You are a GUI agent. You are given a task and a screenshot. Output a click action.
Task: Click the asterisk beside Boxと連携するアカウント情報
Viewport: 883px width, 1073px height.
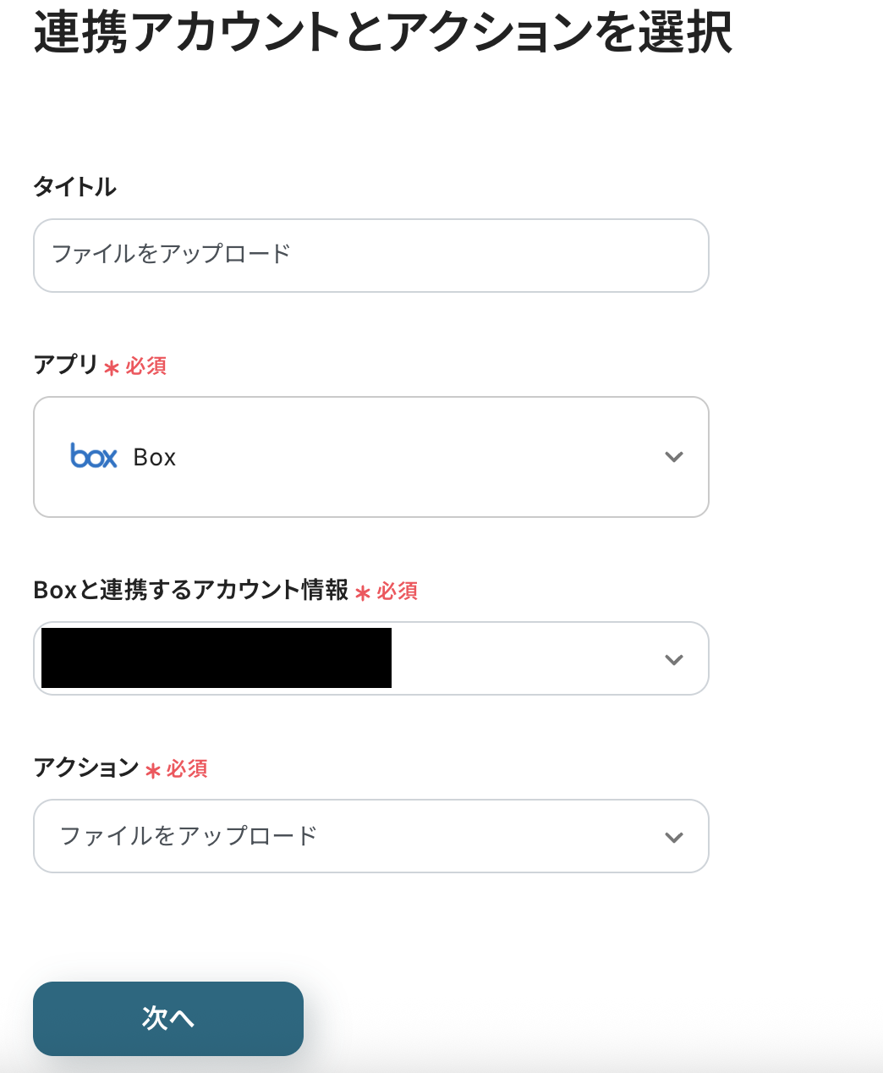pos(363,592)
